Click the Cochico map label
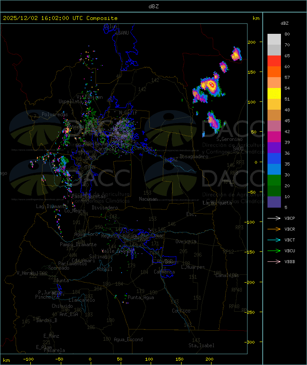Viewport: 307px width, 365px height. tap(181, 311)
